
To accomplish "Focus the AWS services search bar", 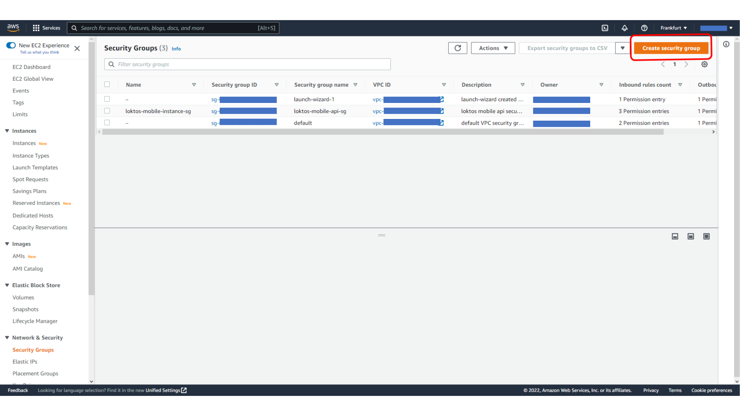I will (x=173, y=28).
